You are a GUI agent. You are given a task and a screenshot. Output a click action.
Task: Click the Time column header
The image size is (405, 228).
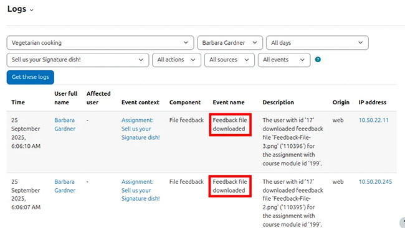18,103
